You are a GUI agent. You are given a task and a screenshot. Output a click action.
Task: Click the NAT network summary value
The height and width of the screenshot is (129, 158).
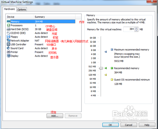37,41
